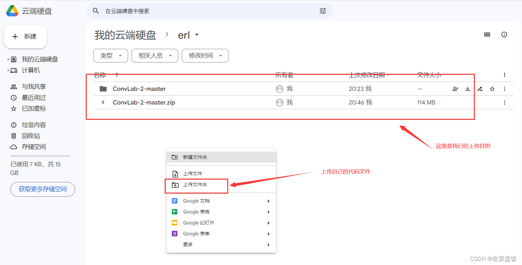This screenshot has width=522, height=265.
Task: Choose 上传文件夹 menu entry
Action: [221, 184]
